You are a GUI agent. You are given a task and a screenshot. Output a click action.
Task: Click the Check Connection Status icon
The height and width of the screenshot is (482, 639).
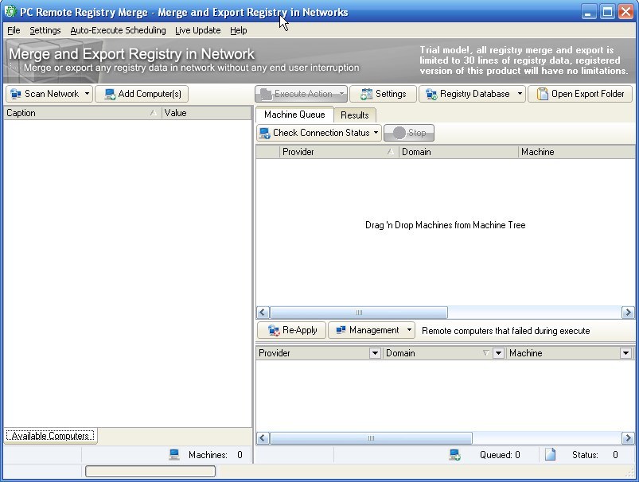[x=265, y=133]
